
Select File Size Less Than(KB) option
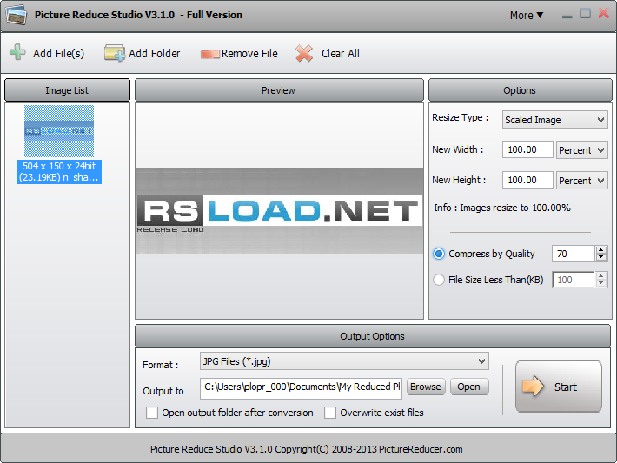tap(439, 280)
